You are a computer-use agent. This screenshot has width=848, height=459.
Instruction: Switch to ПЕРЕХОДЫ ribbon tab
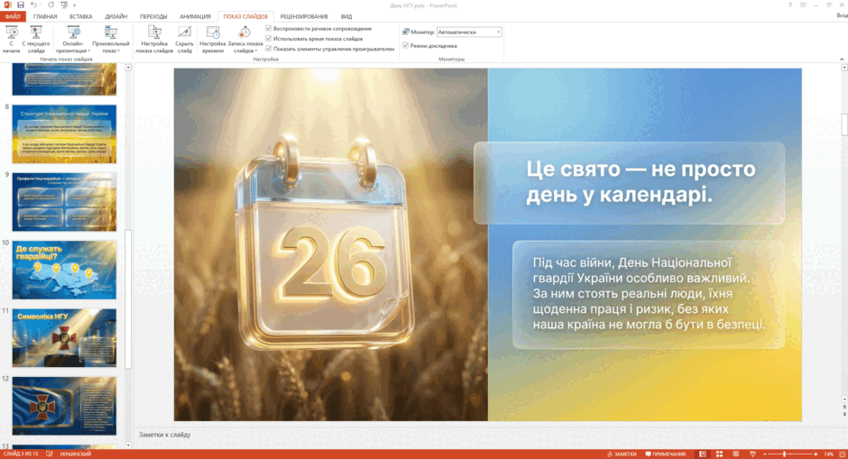click(153, 17)
